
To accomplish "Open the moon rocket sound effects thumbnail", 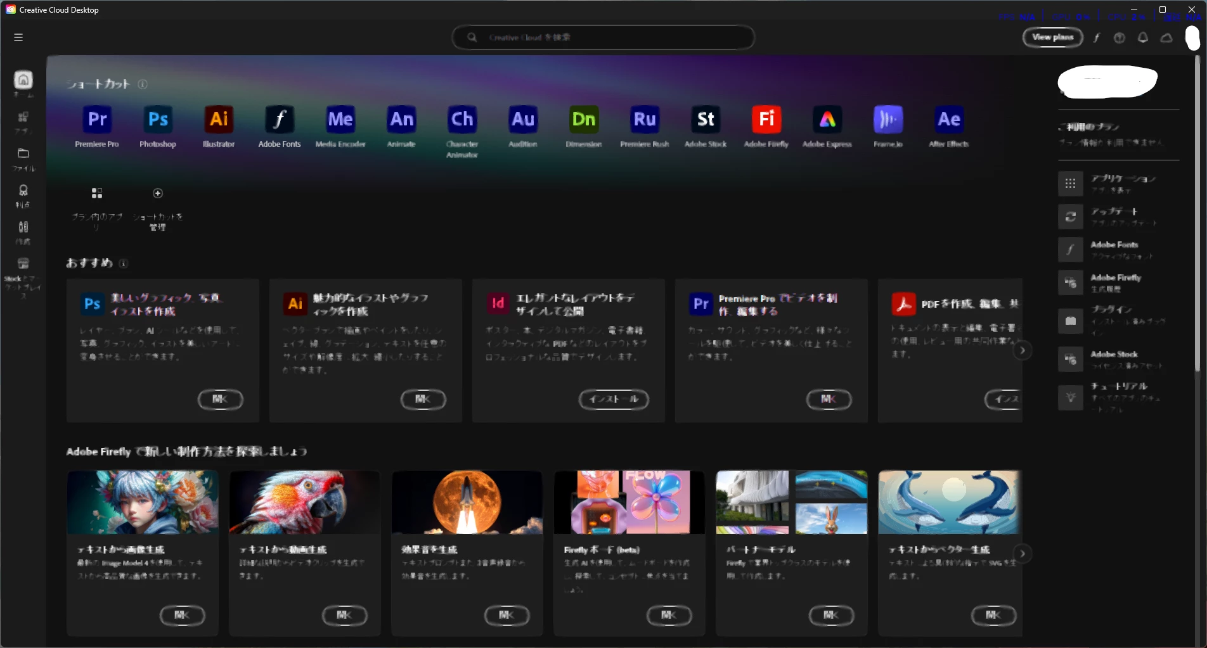I will click(467, 502).
